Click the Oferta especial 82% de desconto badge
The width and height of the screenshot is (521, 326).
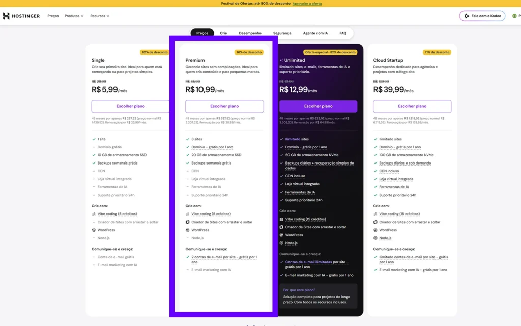(x=330, y=52)
